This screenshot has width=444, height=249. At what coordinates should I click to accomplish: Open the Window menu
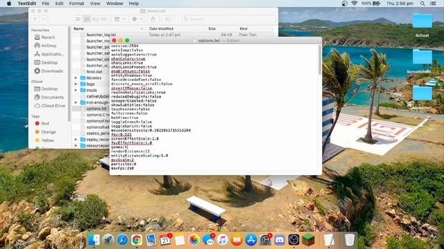click(x=114, y=3)
